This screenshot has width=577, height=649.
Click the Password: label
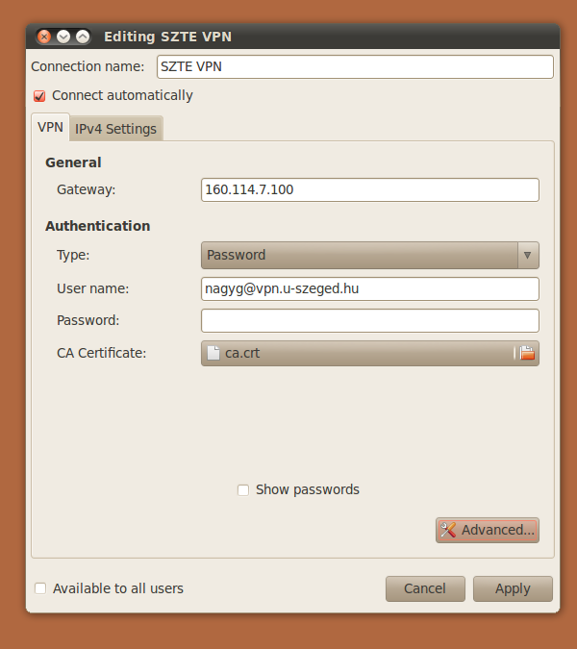pos(88,320)
